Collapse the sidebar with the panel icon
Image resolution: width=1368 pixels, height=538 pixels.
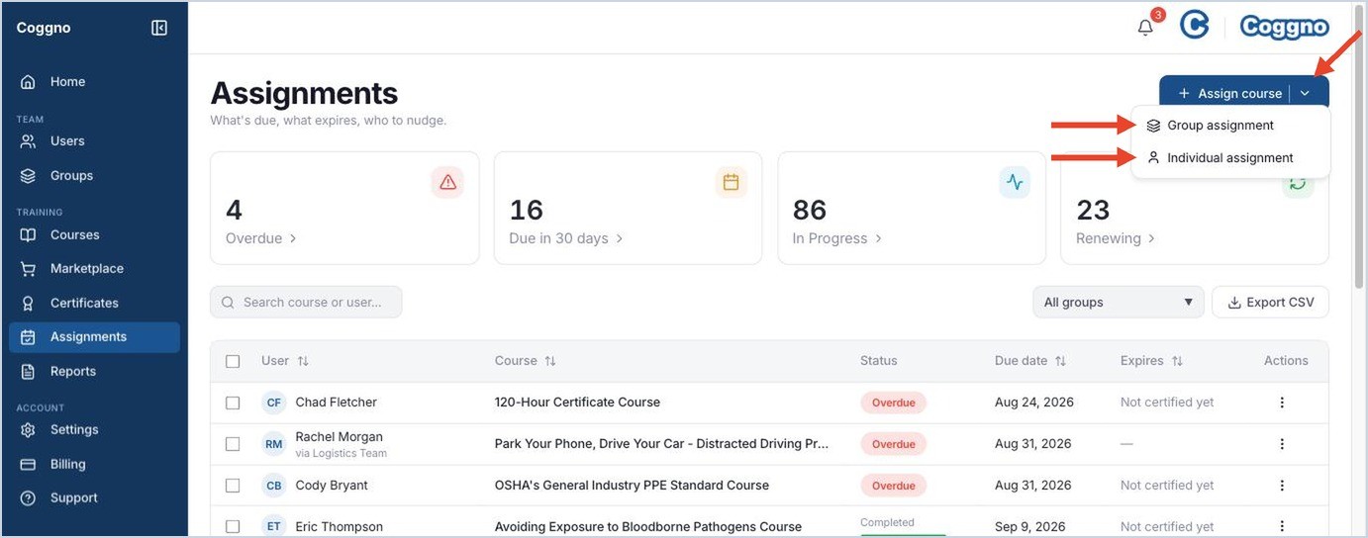click(159, 28)
